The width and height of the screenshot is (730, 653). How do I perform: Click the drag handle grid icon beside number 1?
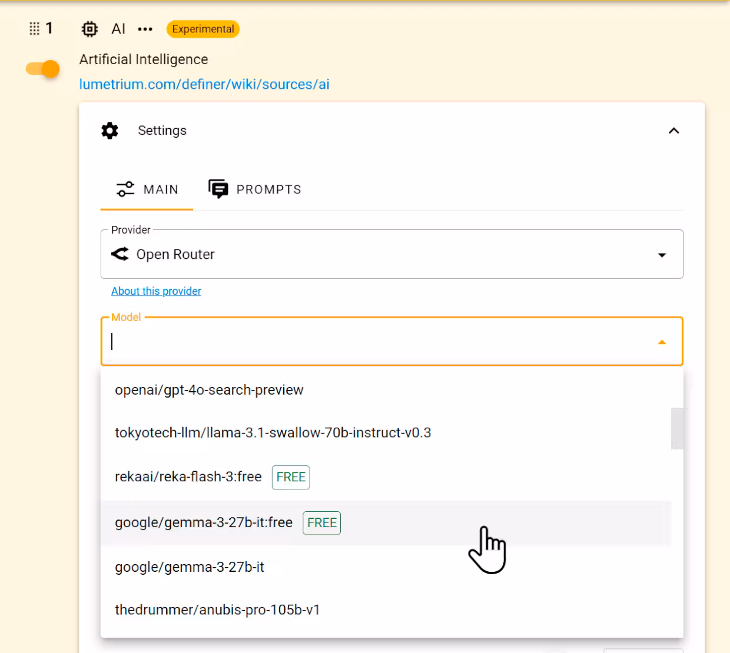[35, 28]
